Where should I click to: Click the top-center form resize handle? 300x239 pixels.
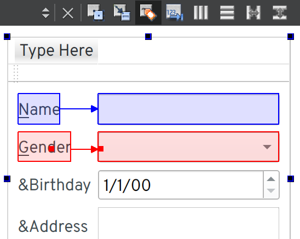148,36
